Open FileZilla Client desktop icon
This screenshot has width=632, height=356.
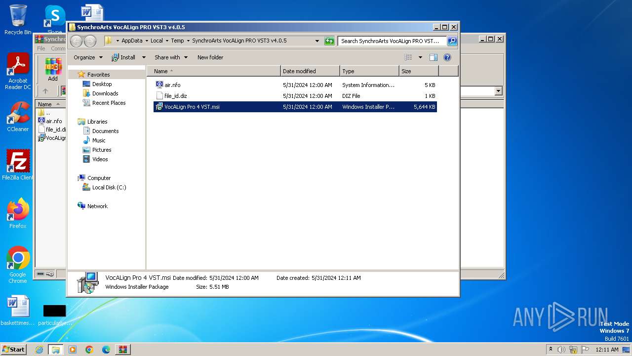18,165
